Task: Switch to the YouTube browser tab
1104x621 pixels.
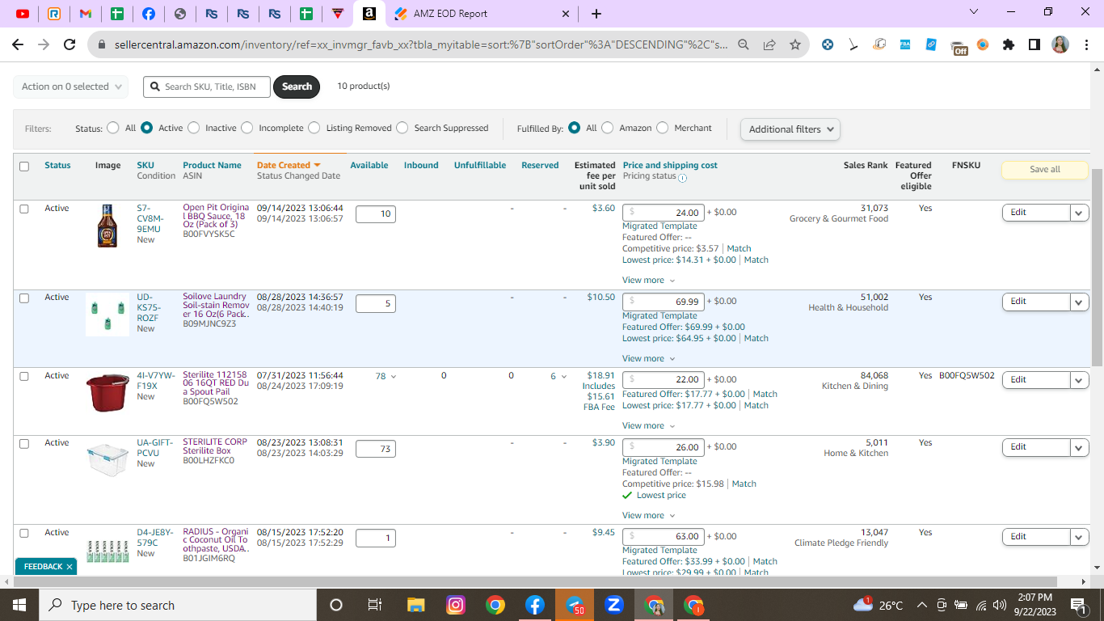Action: pos(23,14)
